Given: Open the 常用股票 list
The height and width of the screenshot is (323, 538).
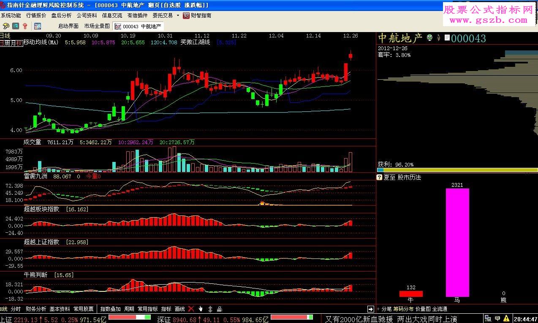Looking at the screenshot, I should 84,309.
